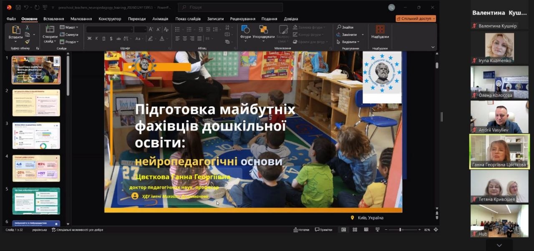
Task: Expand the Виділити select dropdown
Action: 350,42
